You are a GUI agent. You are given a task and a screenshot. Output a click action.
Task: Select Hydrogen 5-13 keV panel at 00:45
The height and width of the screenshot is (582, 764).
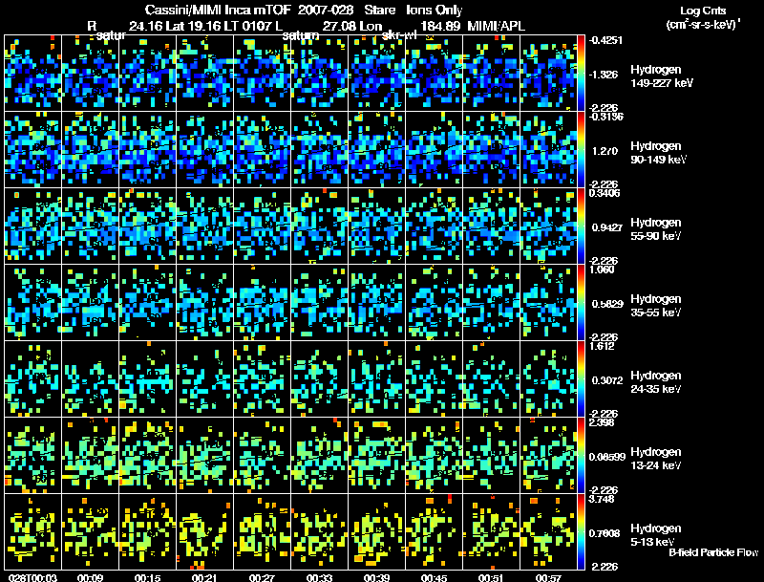(x=435, y=531)
